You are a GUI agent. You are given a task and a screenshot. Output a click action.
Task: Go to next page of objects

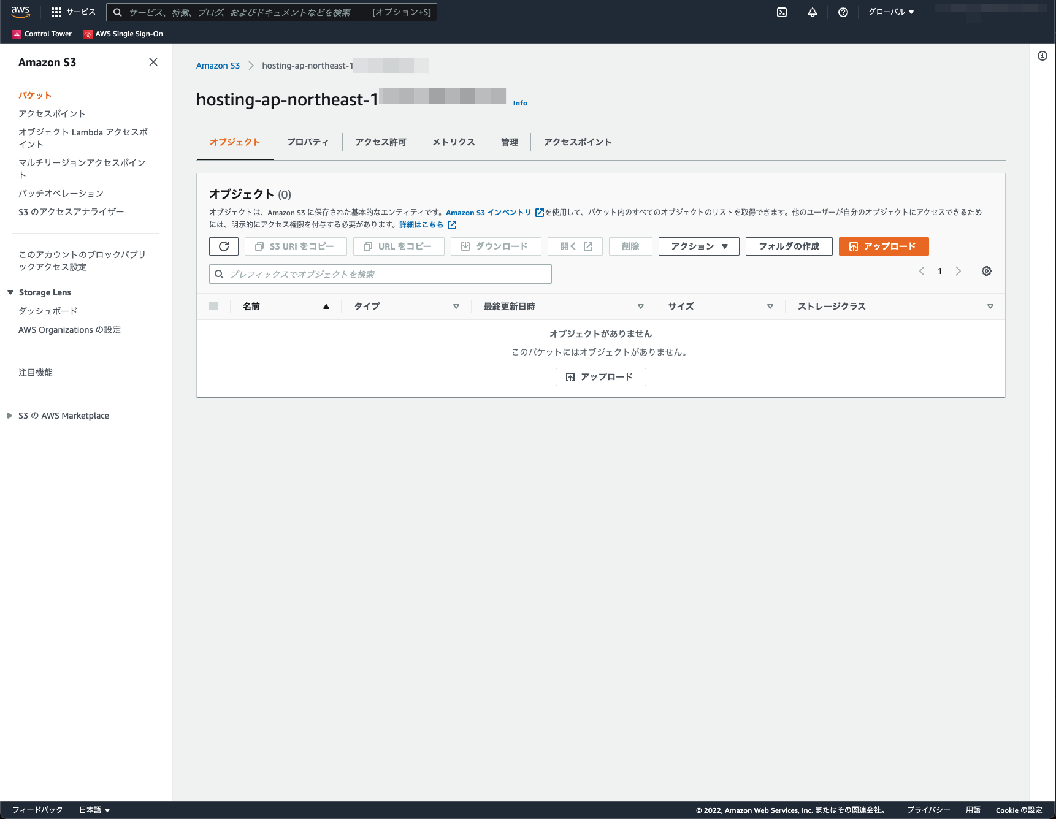958,271
